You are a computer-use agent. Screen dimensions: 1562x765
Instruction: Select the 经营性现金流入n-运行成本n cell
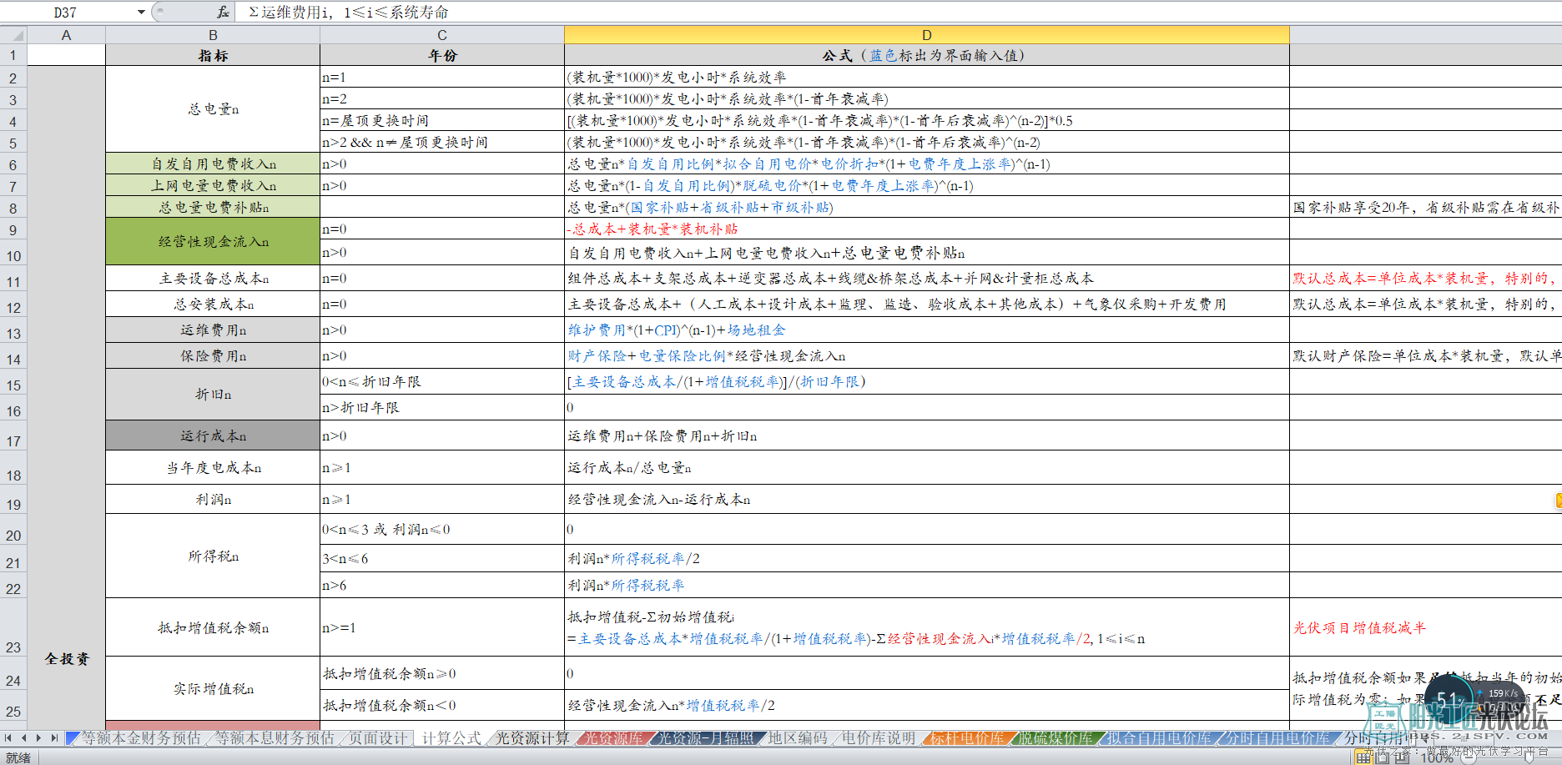927,499
